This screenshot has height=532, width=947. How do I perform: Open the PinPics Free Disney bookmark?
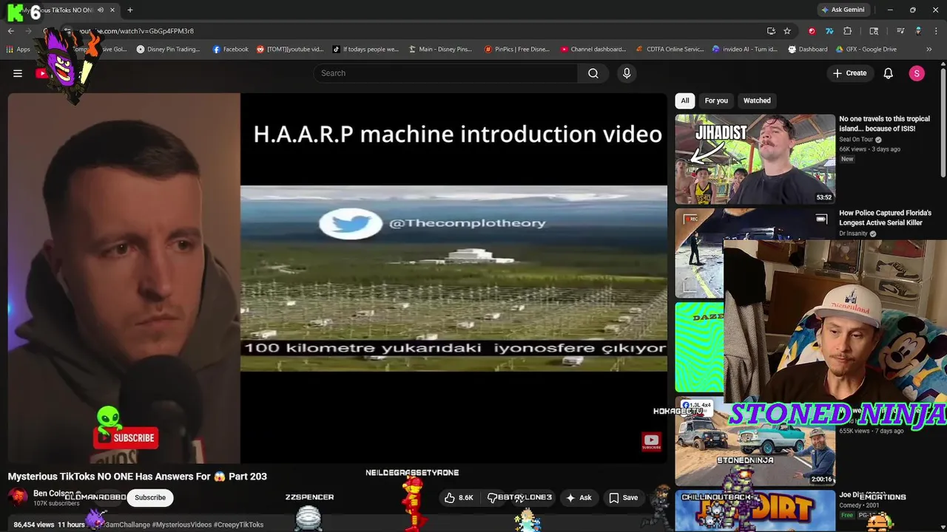point(517,50)
